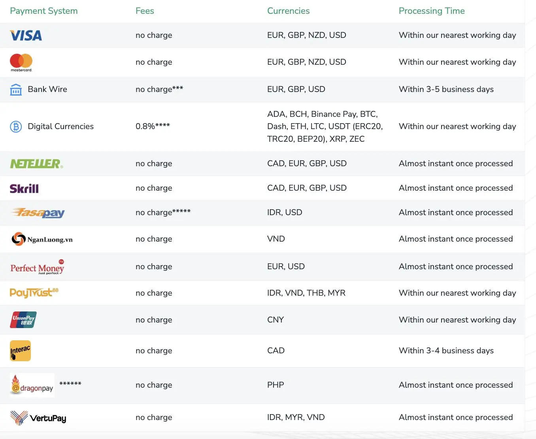Screen dimensions: 536x439
Task: Click the Processing Time column header
Action: [432, 11]
